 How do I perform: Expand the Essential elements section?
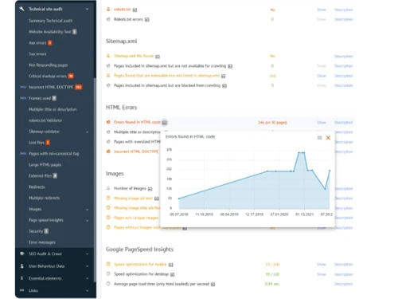tap(87, 278)
